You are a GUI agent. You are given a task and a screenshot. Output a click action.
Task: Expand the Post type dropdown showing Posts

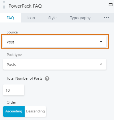coord(55,64)
